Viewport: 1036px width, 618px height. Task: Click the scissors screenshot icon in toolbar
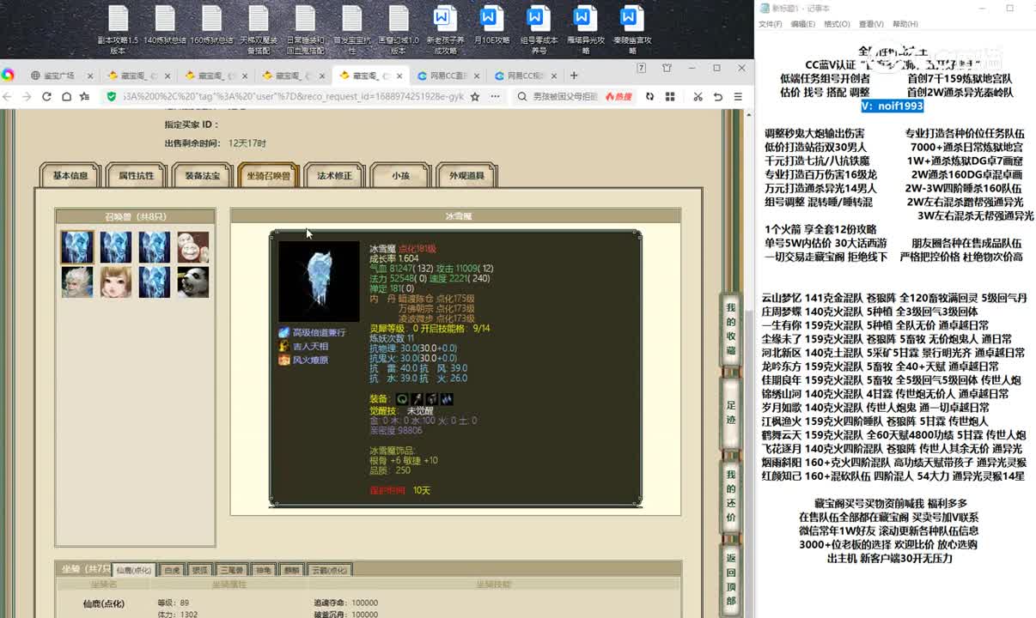tap(698, 97)
